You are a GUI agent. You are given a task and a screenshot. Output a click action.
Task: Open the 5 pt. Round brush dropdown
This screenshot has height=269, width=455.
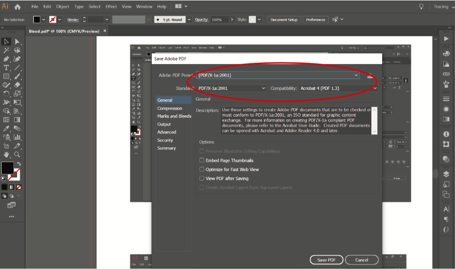pyautogui.click(x=189, y=20)
